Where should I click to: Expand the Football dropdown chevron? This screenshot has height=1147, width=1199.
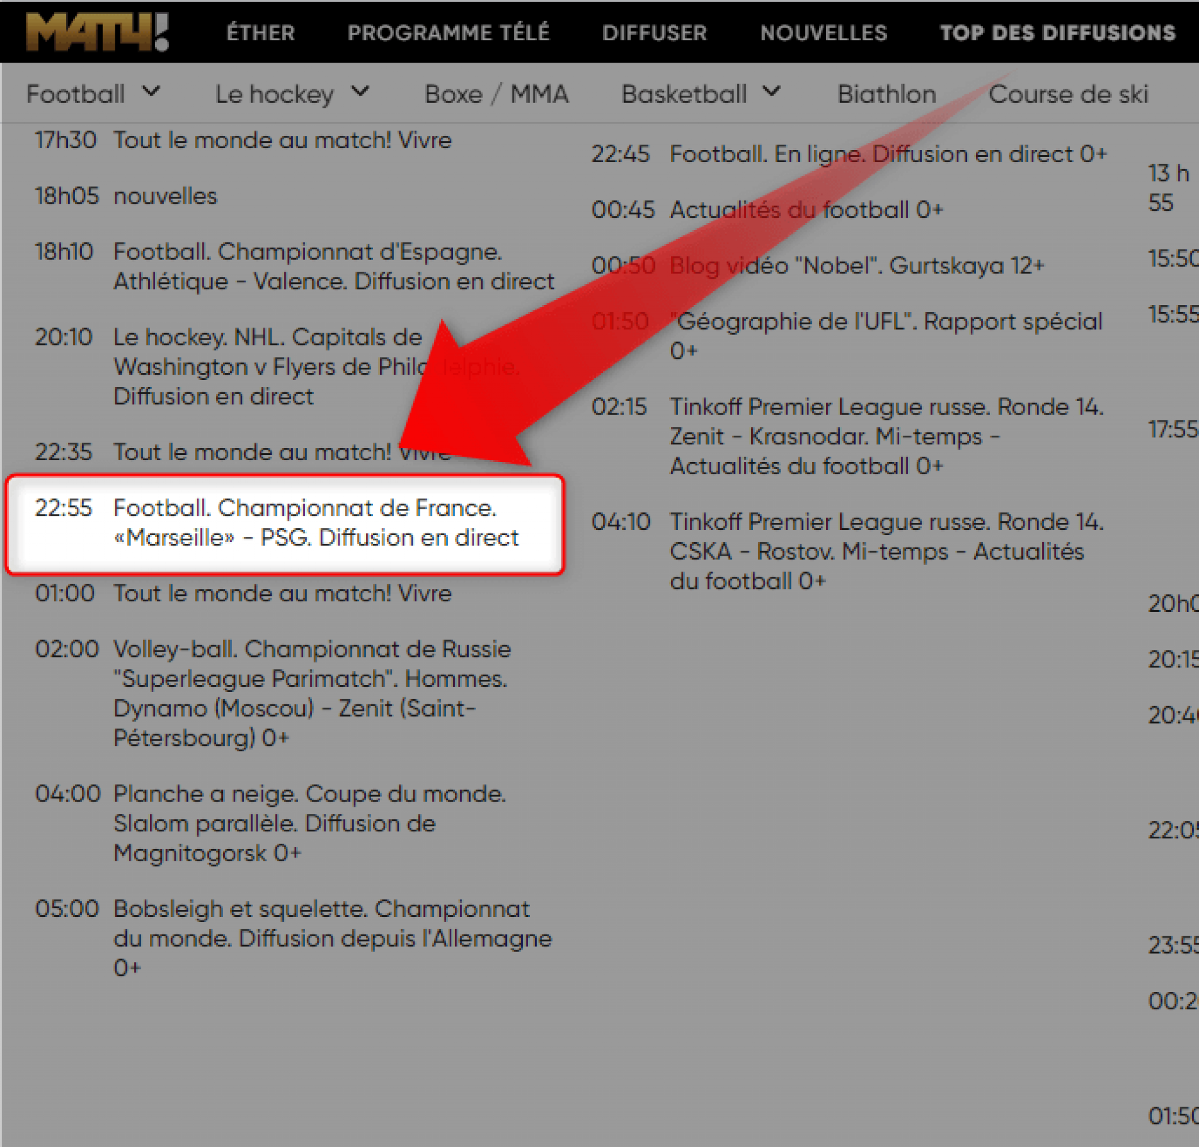click(151, 93)
